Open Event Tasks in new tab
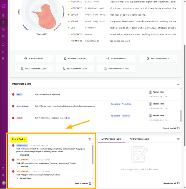186x189 pixels. 83,183
